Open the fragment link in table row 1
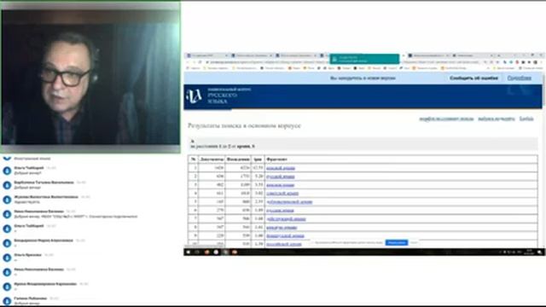The image size is (546, 307). [281, 168]
